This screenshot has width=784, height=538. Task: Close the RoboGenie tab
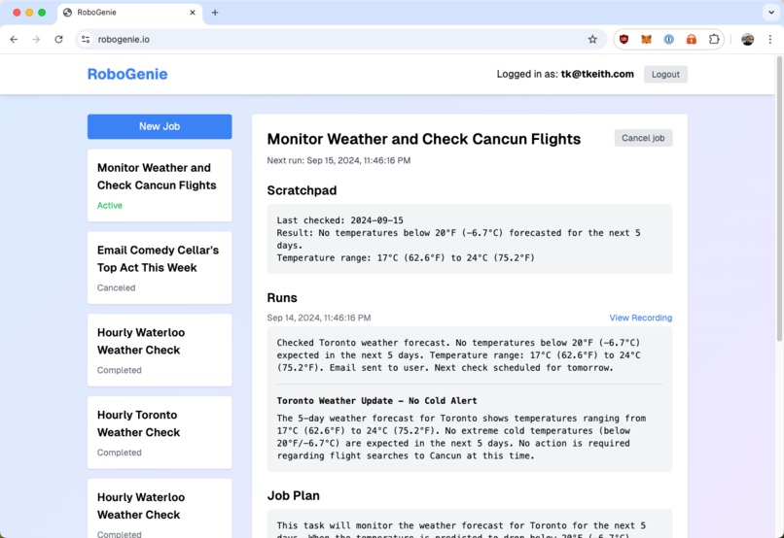193,13
